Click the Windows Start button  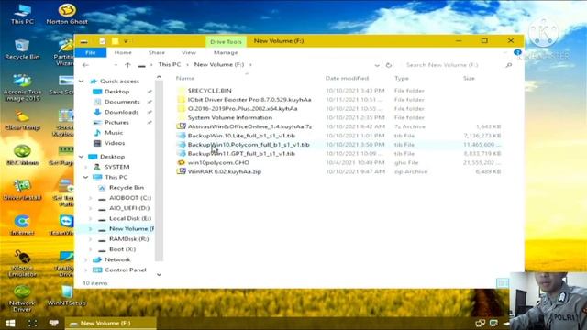(10, 323)
